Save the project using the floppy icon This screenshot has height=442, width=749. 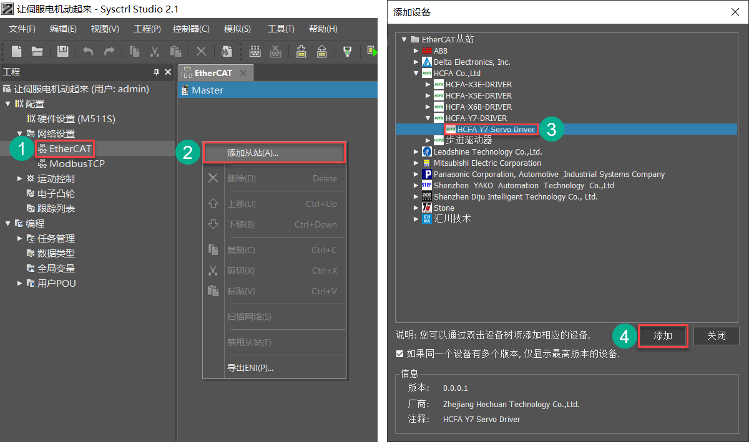point(63,51)
